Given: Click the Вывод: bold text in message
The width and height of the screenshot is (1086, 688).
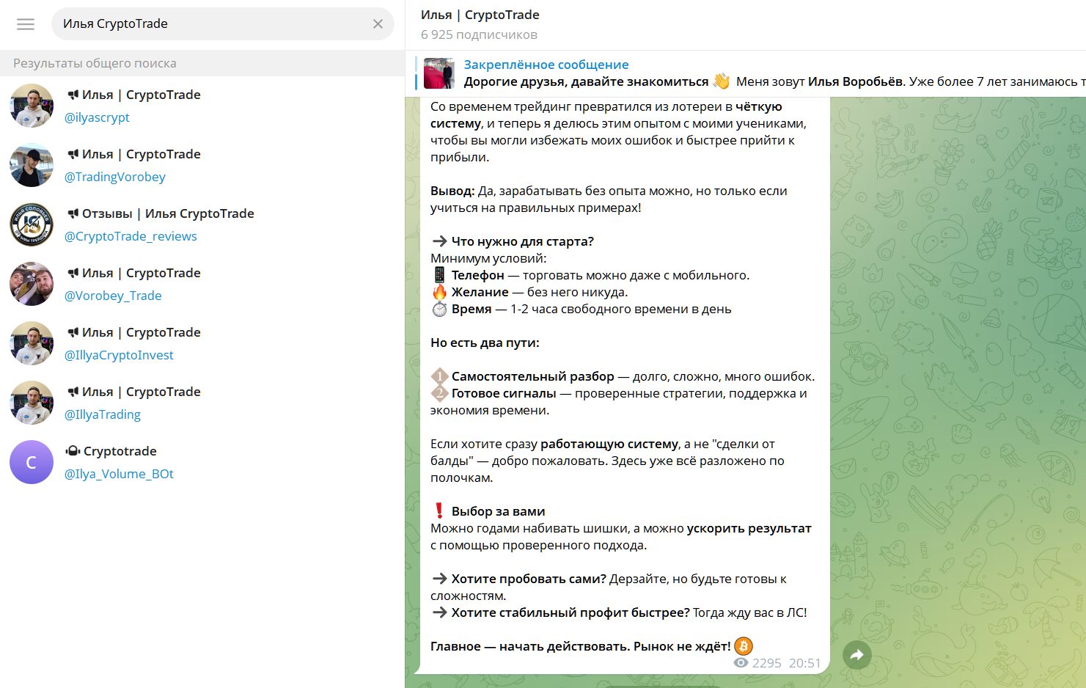Looking at the screenshot, I should [452, 191].
